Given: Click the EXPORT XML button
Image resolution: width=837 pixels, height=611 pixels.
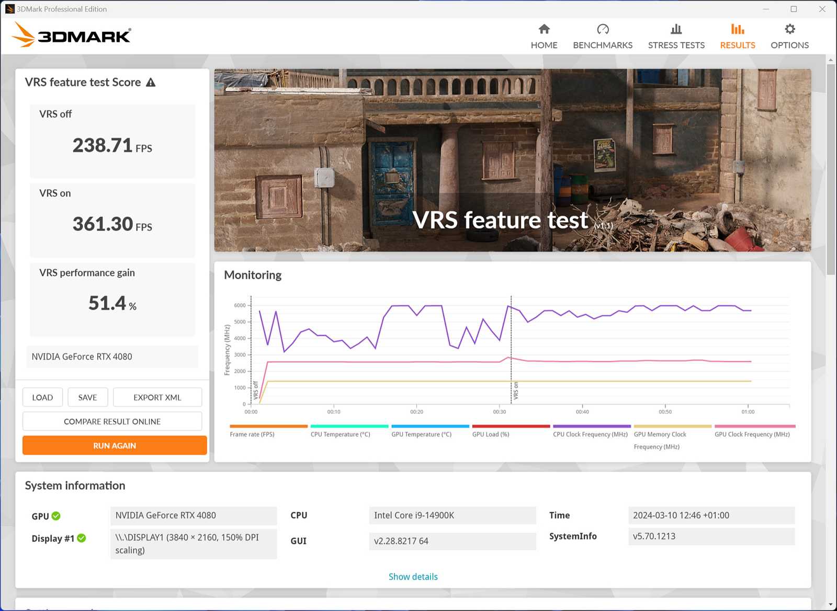Looking at the screenshot, I should (x=157, y=397).
